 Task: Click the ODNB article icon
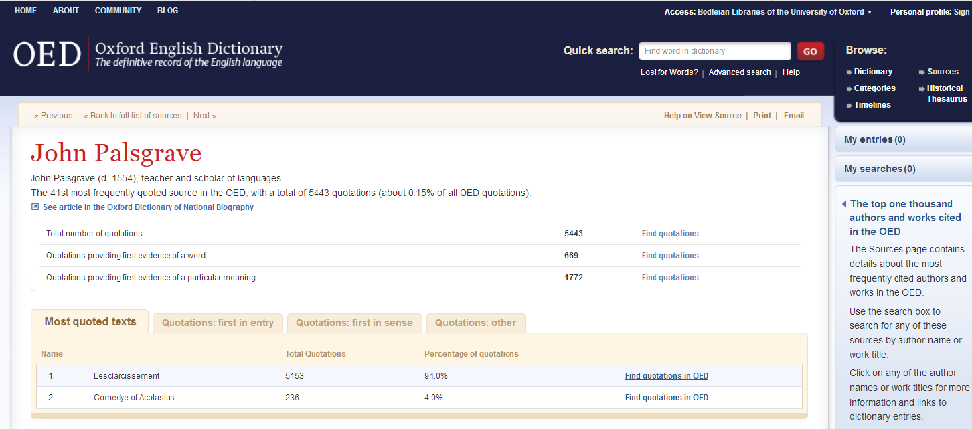[35, 207]
